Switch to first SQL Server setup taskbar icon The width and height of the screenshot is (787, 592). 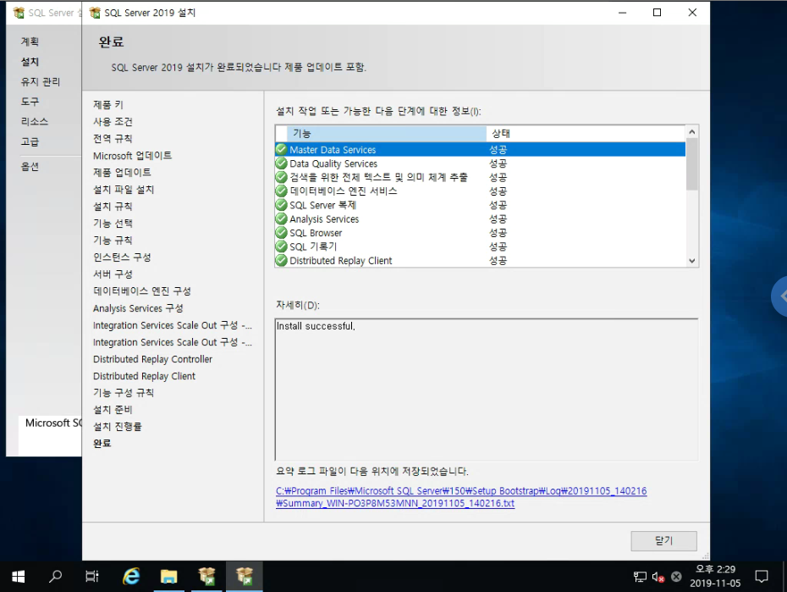pos(206,577)
